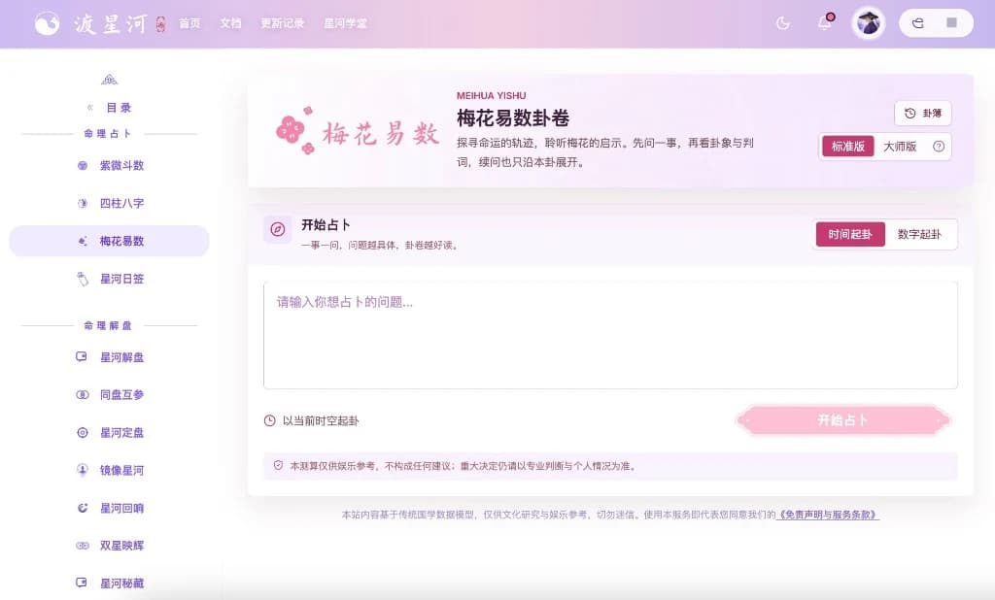Click the MEIHUA YISHU subtitle text
The image size is (995, 600).
pyautogui.click(x=491, y=96)
